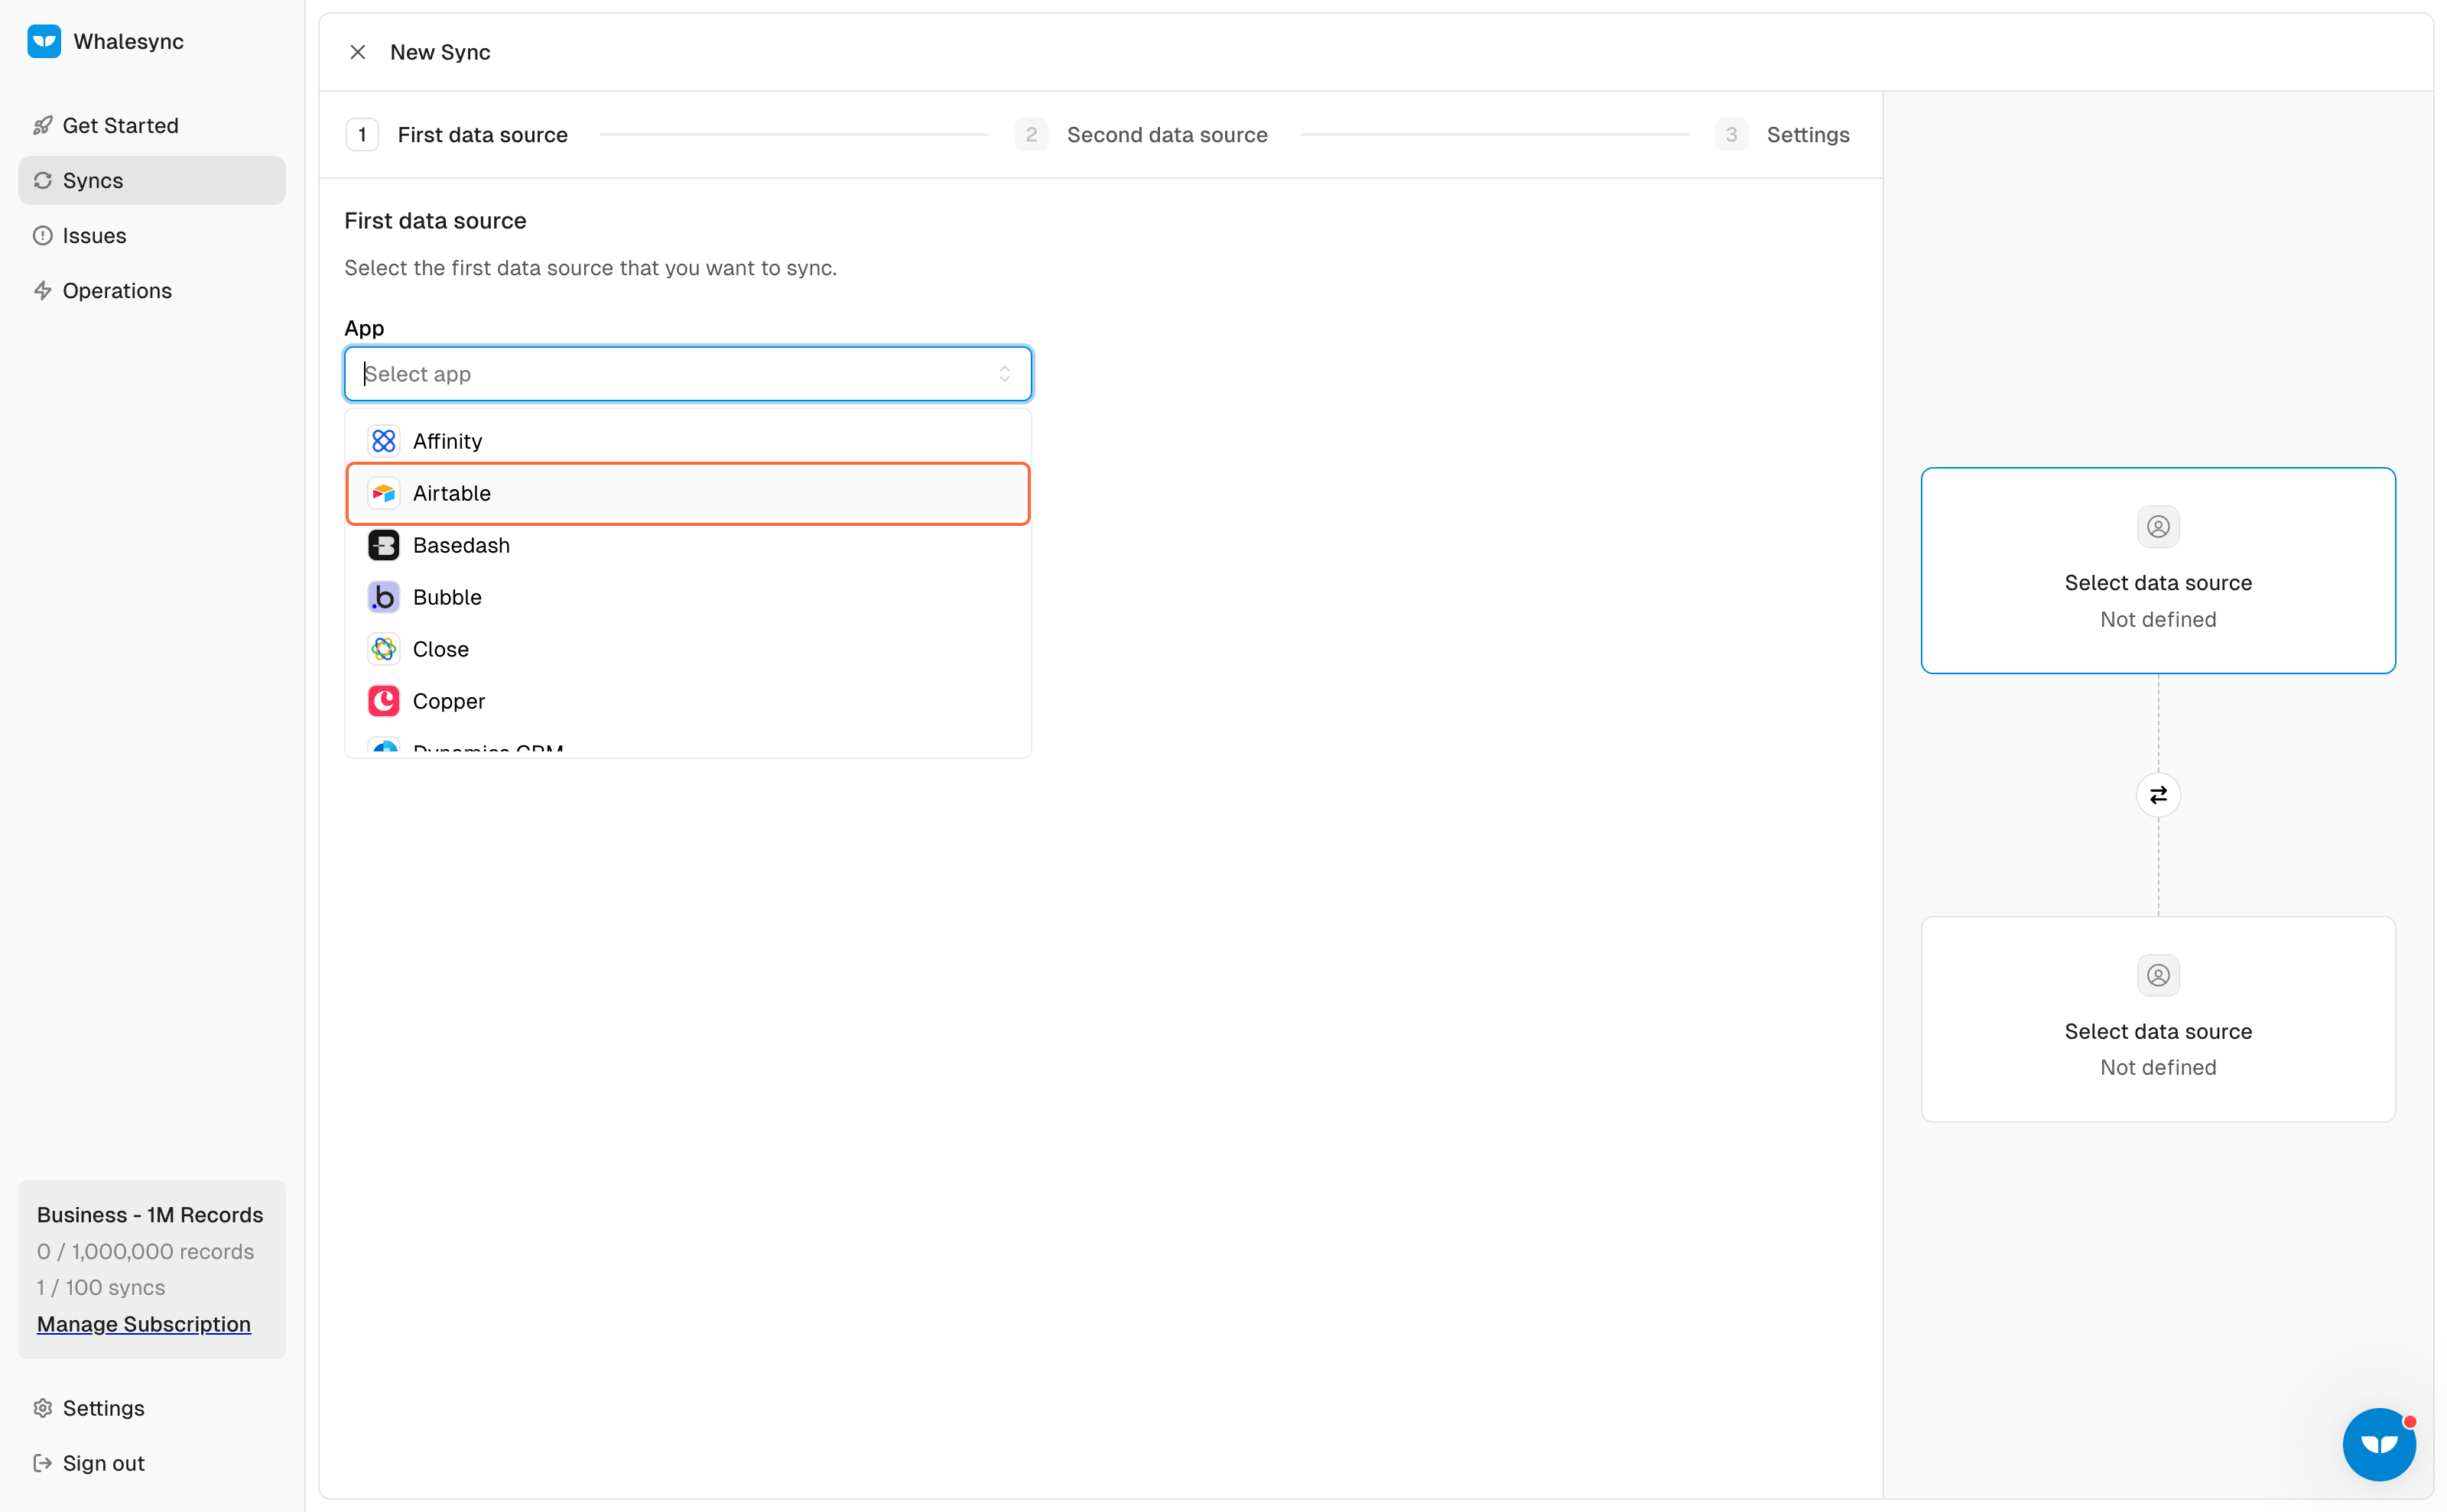The height and width of the screenshot is (1512, 2447).
Task: Click the '0 / 1,000,000 records' usage text
Action: 146,1251
